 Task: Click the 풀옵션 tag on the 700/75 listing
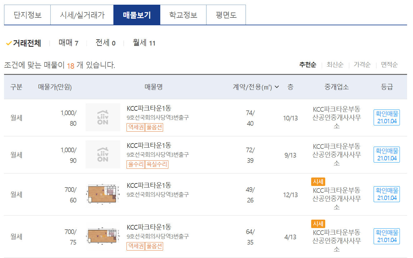(x=154, y=246)
